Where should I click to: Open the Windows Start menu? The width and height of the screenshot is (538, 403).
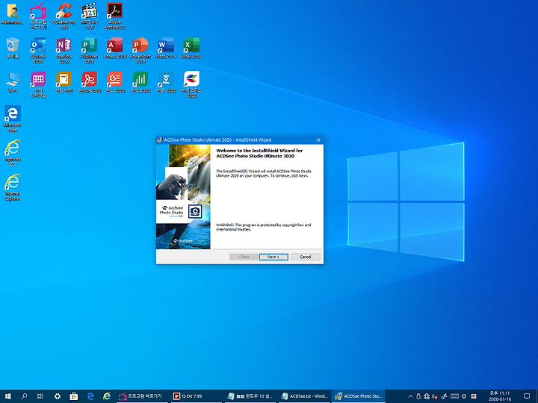(8, 396)
